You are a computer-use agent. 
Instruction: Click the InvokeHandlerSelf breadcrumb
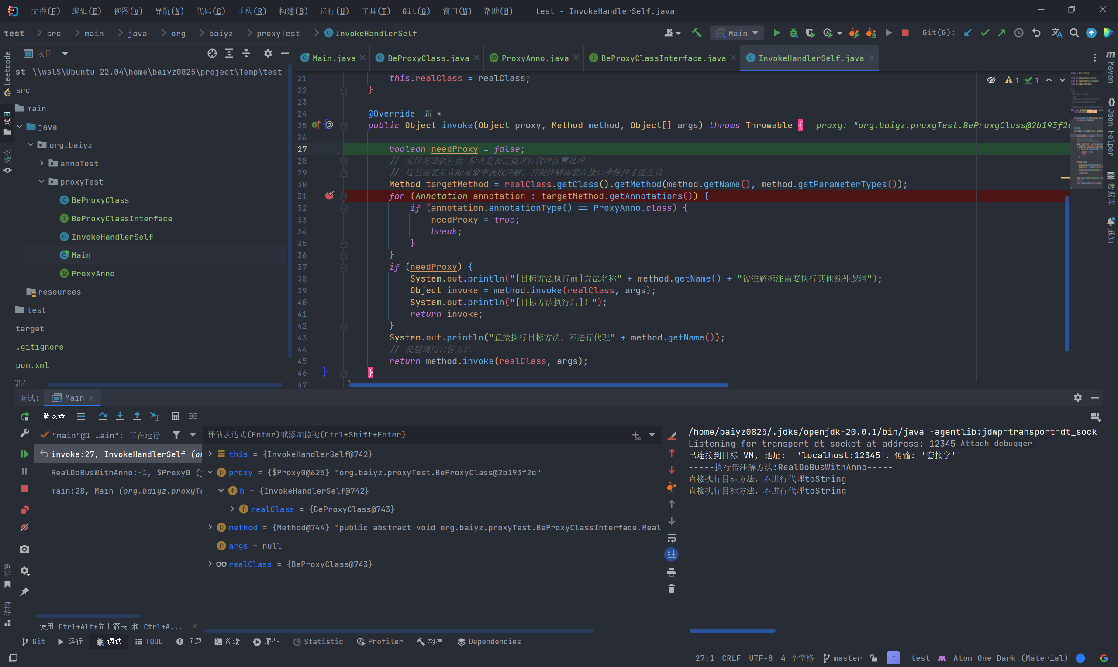pyautogui.click(x=371, y=33)
